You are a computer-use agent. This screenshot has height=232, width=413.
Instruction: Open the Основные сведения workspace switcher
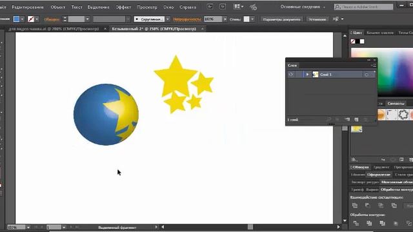coord(303,7)
